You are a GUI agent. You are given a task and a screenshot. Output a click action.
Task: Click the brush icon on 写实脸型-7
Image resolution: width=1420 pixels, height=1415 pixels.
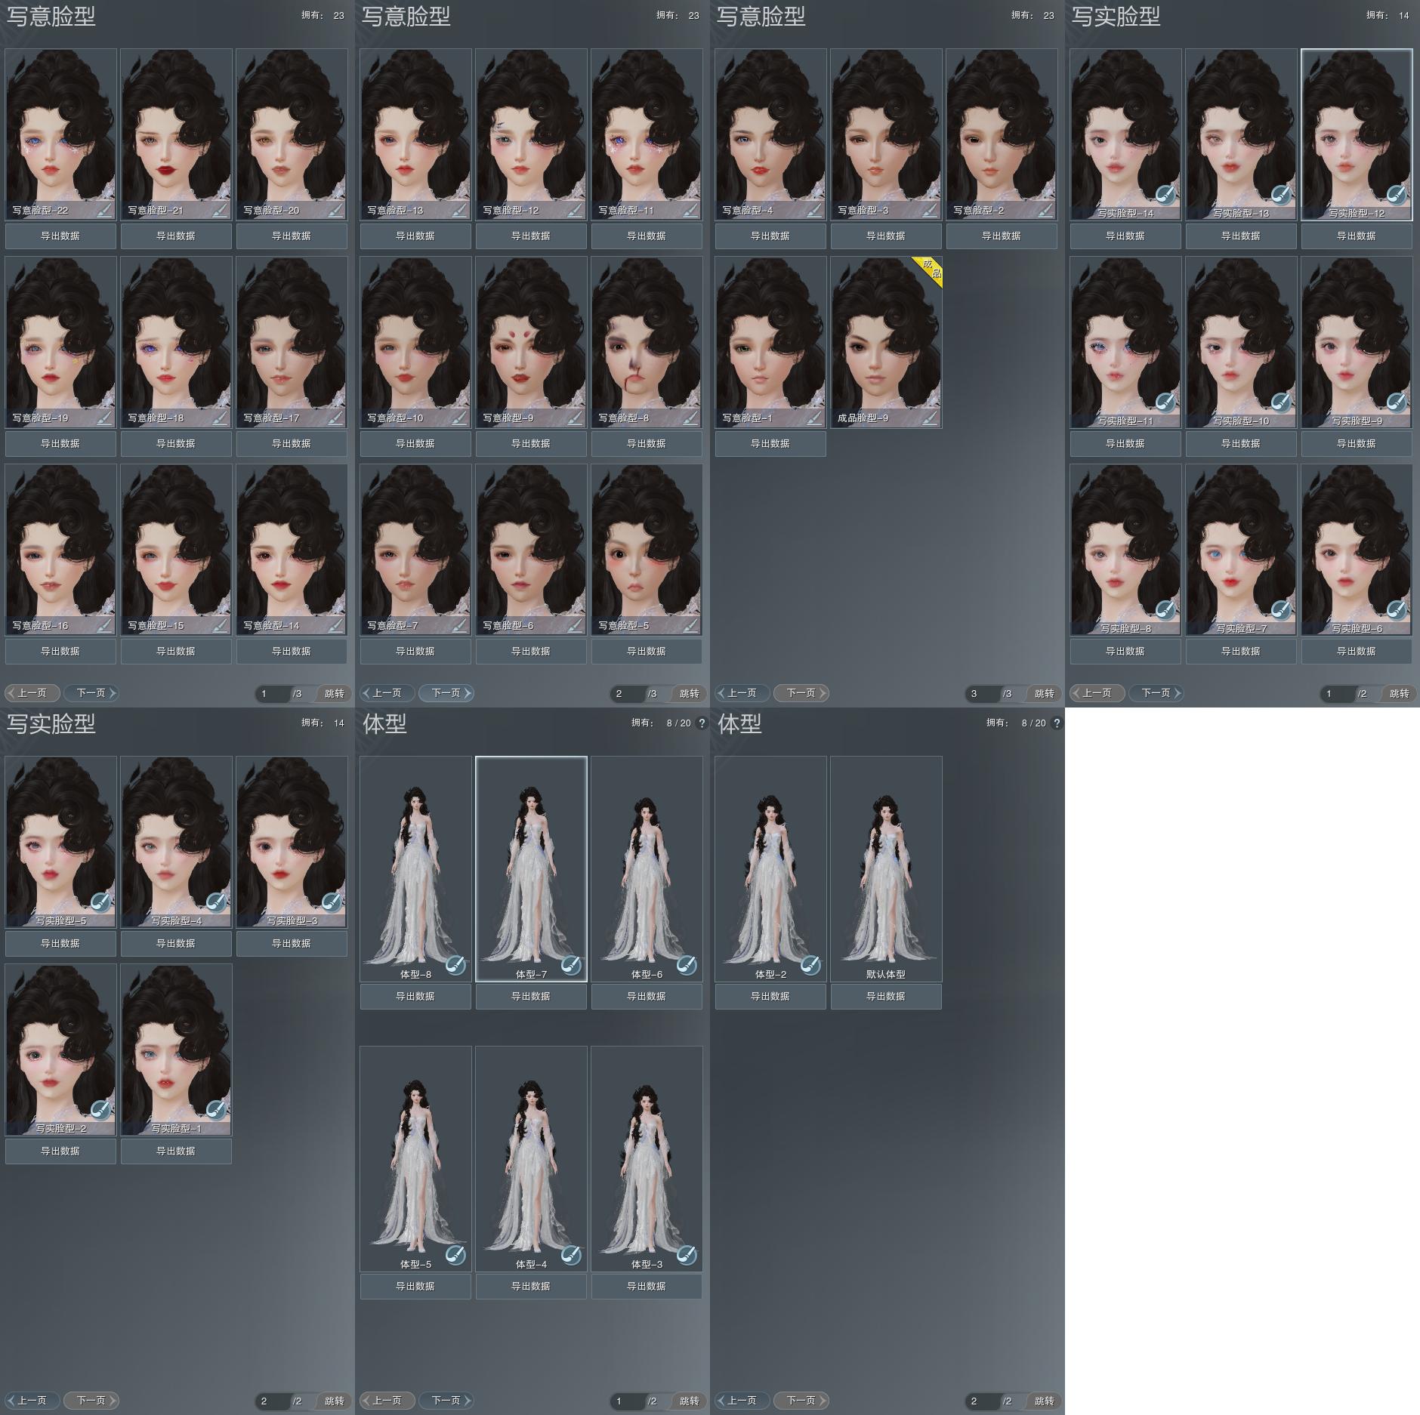point(1280,610)
